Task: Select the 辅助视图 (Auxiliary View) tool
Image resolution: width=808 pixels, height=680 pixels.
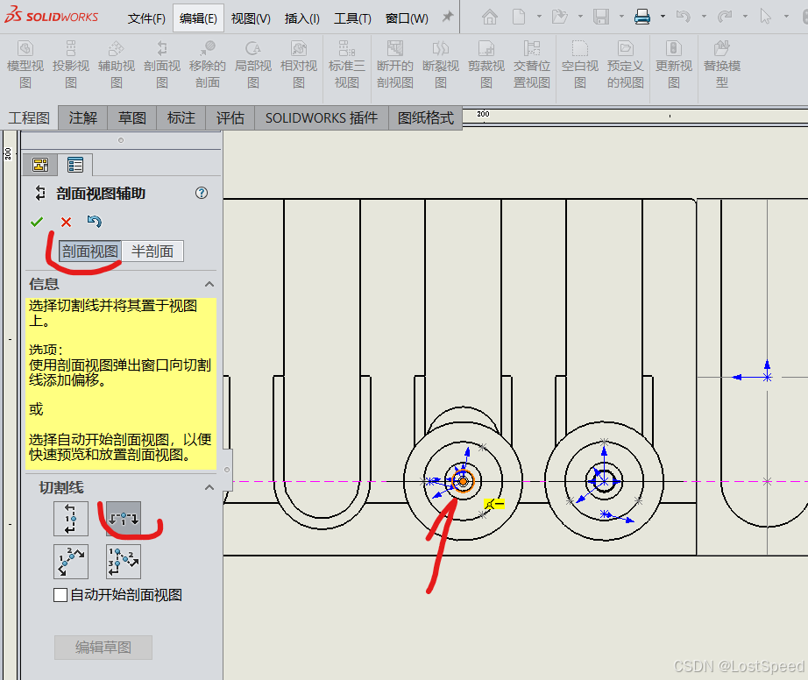Action: [117, 65]
